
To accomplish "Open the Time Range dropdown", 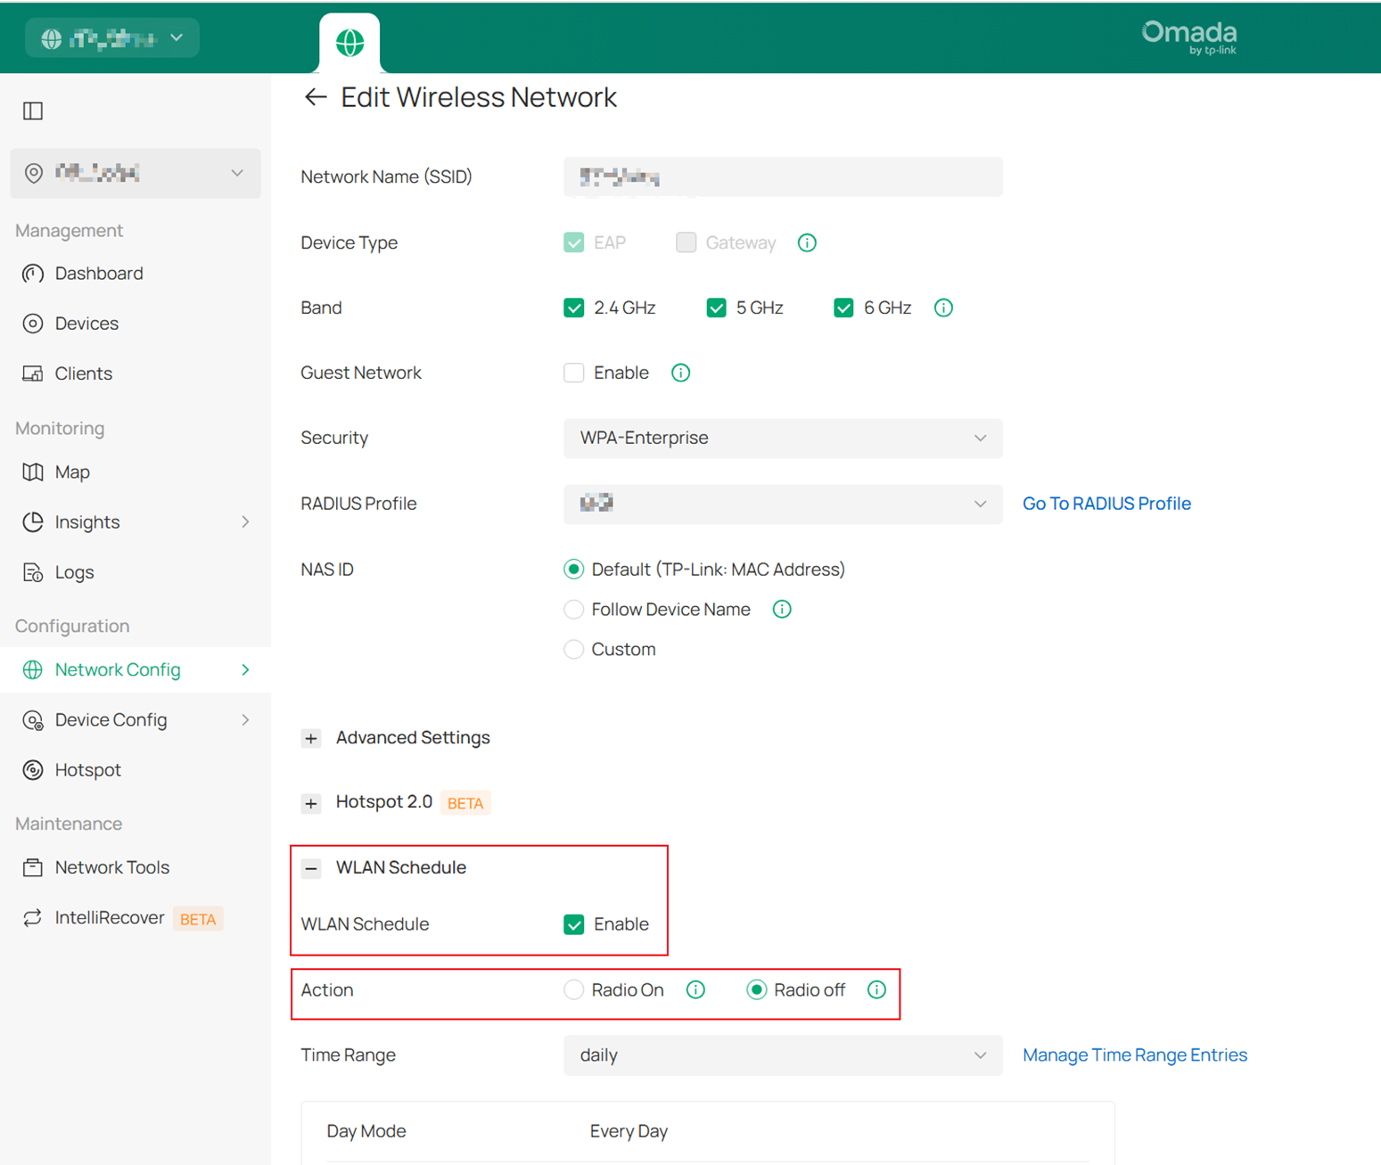I will click(782, 1055).
